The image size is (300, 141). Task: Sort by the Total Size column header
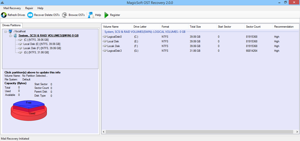(x=202, y=27)
